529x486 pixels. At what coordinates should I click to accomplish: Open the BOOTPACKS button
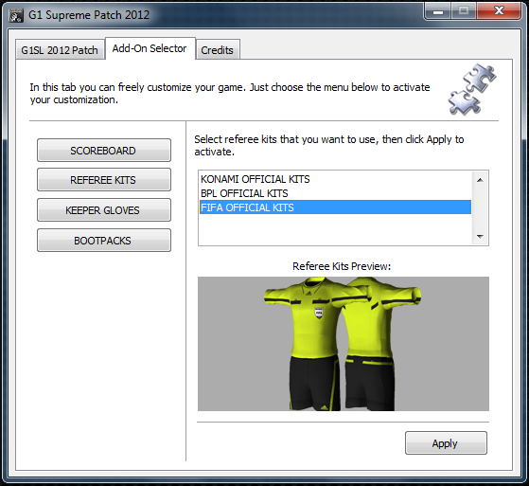tap(103, 241)
